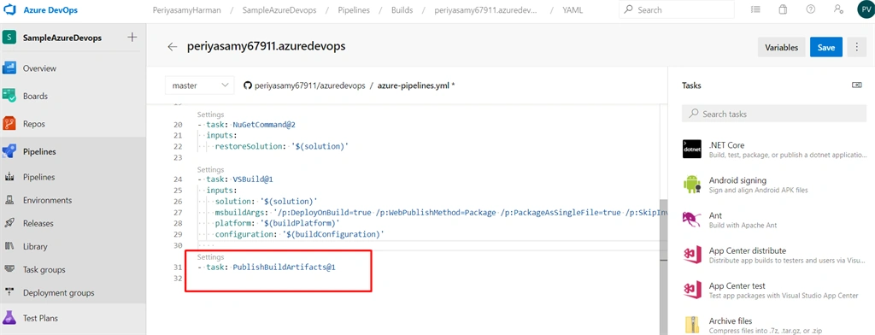
Task: Click the azure-pipelines.yml file name
Action: (414, 85)
